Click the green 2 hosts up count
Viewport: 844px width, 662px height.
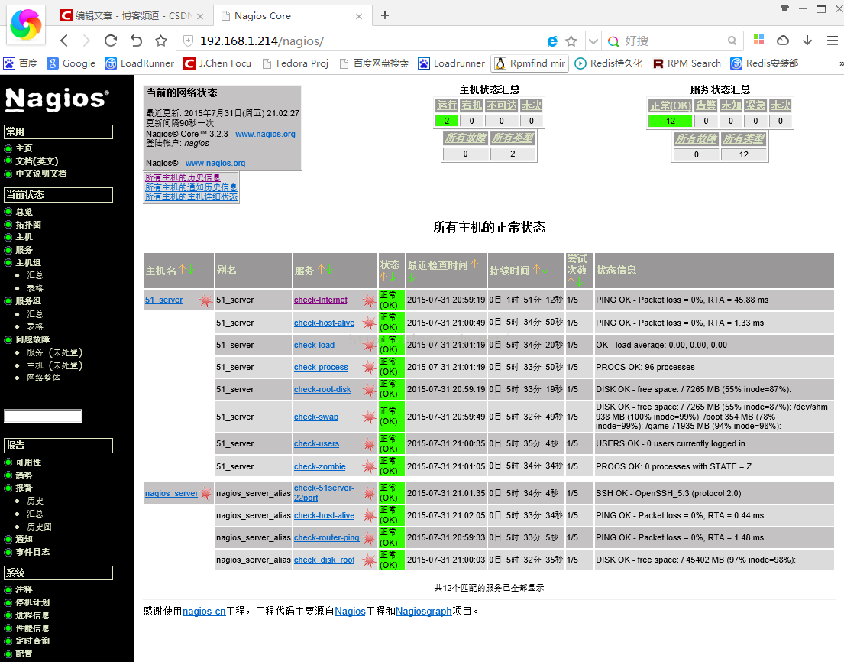click(446, 122)
